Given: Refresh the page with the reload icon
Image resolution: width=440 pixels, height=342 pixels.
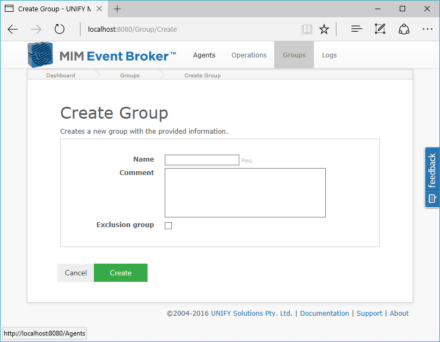Looking at the screenshot, I should coord(59,29).
